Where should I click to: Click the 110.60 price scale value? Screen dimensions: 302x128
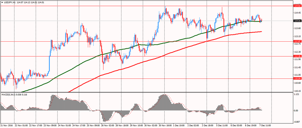click(x=297, y=83)
